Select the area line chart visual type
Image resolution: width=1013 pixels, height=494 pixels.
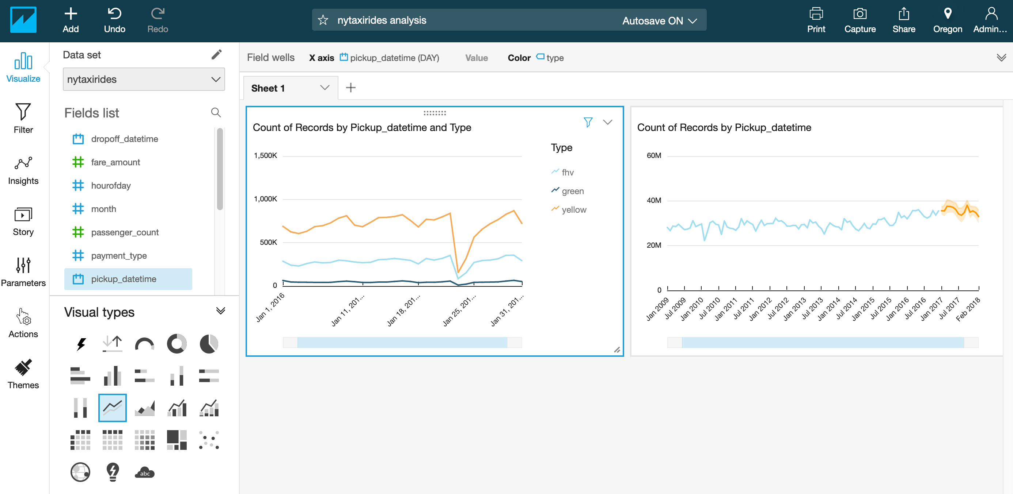click(144, 408)
